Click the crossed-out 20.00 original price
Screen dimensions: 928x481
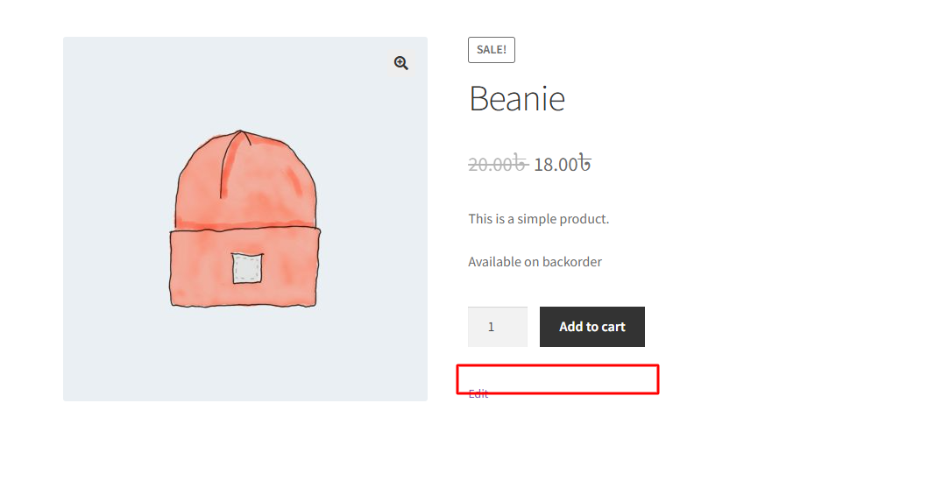coord(497,164)
